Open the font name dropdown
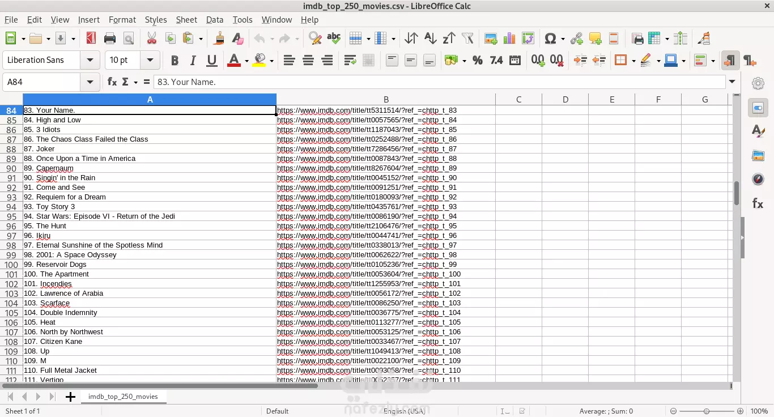This screenshot has height=417, width=774. click(90, 60)
